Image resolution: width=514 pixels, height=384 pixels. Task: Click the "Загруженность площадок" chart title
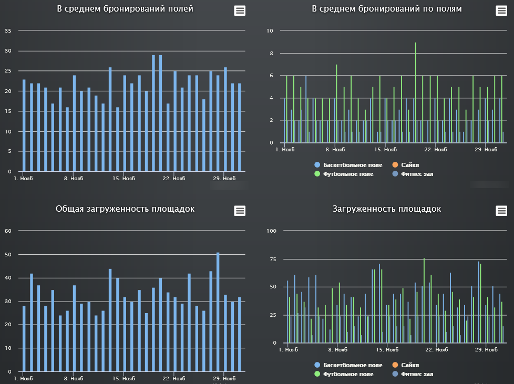pyautogui.click(x=387, y=209)
